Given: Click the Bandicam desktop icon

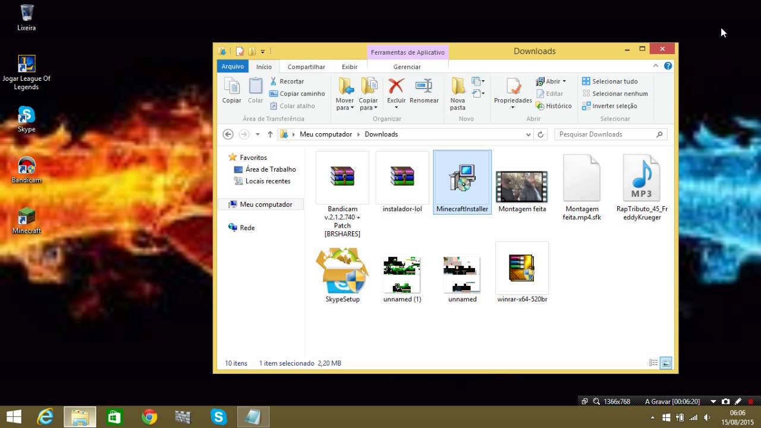Looking at the screenshot, I should tap(27, 170).
